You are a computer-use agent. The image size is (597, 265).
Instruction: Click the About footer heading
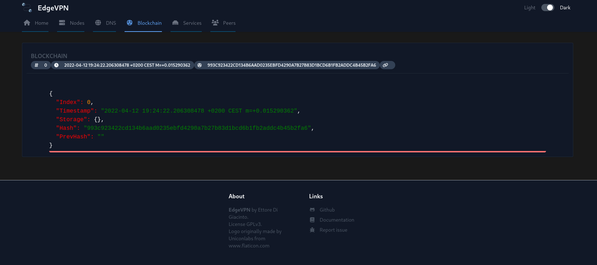pos(237,196)
